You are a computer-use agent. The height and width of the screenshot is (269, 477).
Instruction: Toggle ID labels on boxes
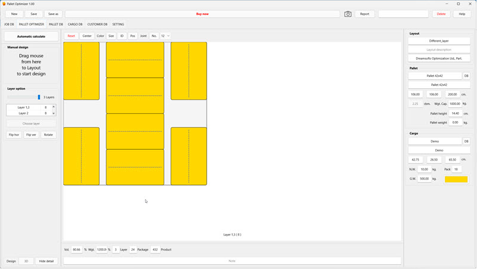point(122,36)
